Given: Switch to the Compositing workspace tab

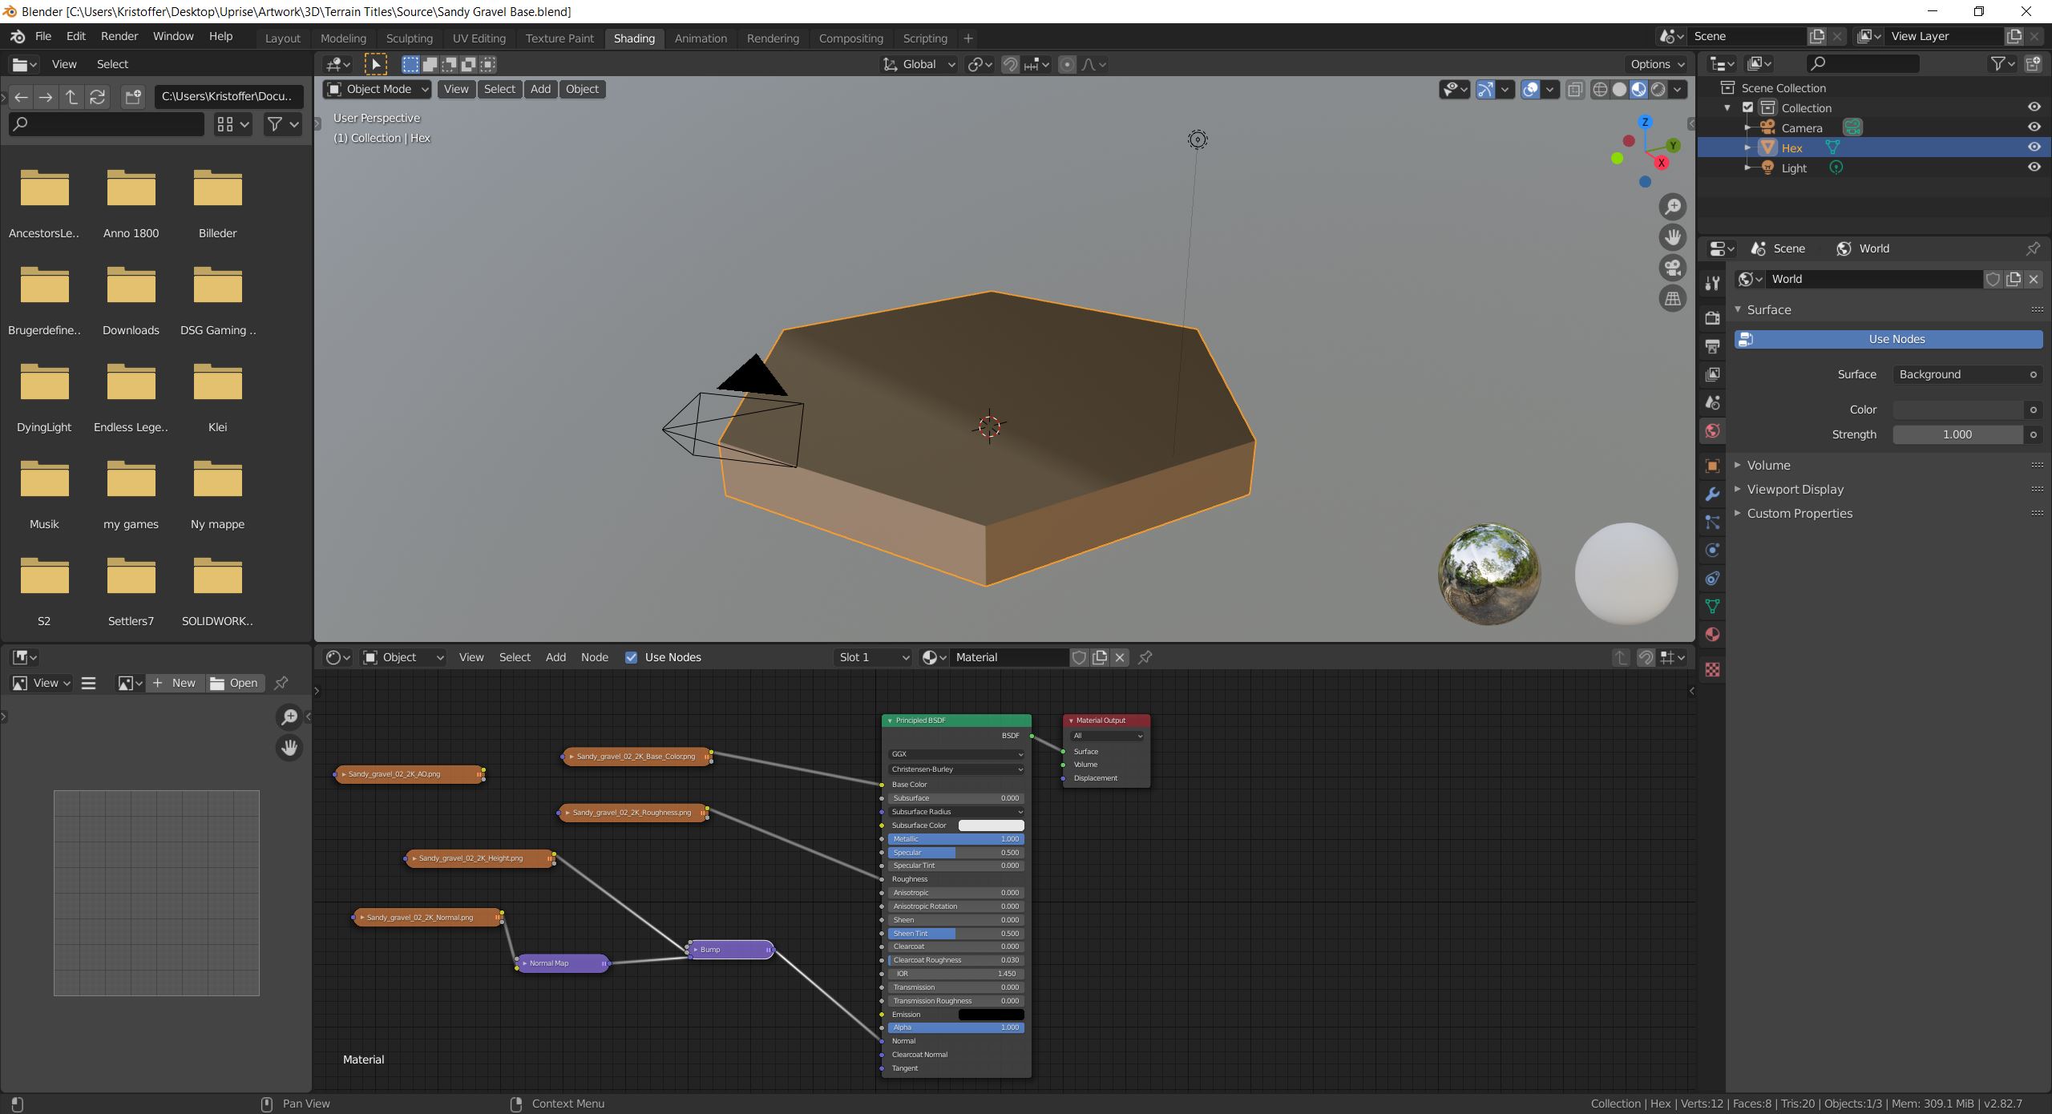Looking at the screenshot, I should 850,38.
